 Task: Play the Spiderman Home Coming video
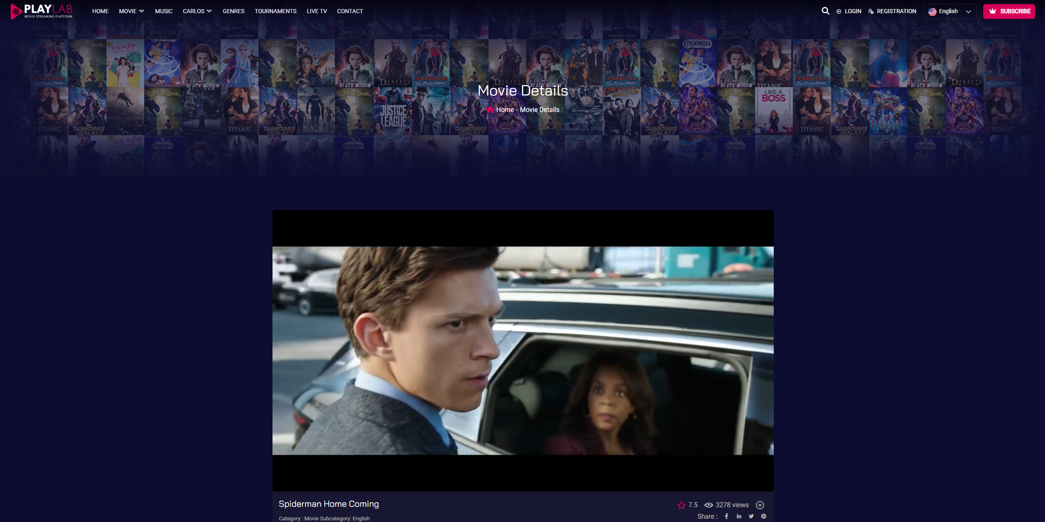click(x=523, y=351)
